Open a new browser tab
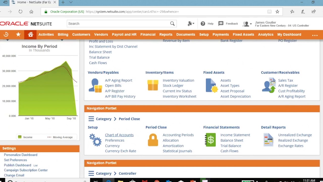Viewport: 323px width, 182px height. (63, 2)
